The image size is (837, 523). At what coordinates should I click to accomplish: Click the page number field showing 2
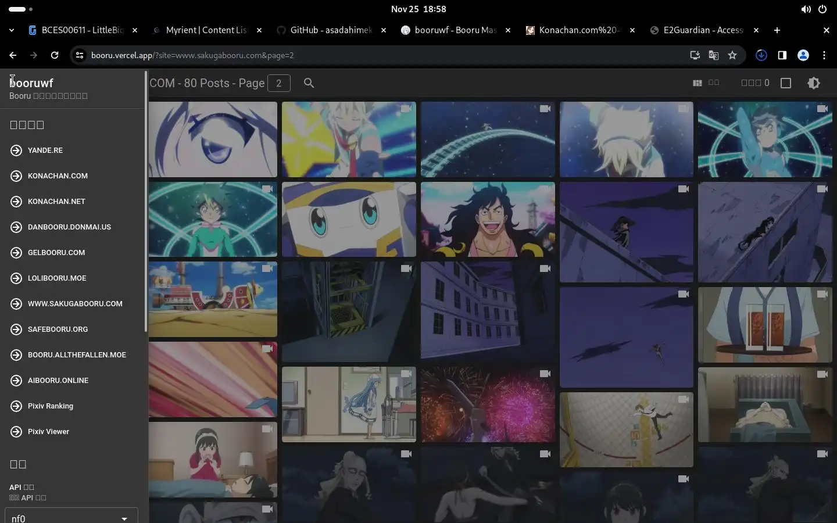pyautogui.click(x=279, y=83)
